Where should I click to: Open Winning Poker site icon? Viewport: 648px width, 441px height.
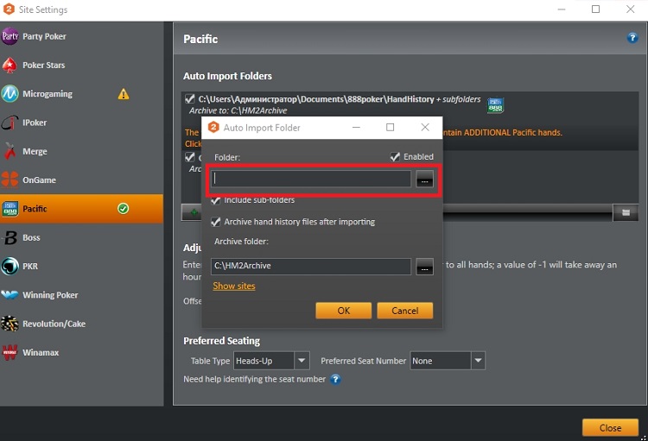10,295
